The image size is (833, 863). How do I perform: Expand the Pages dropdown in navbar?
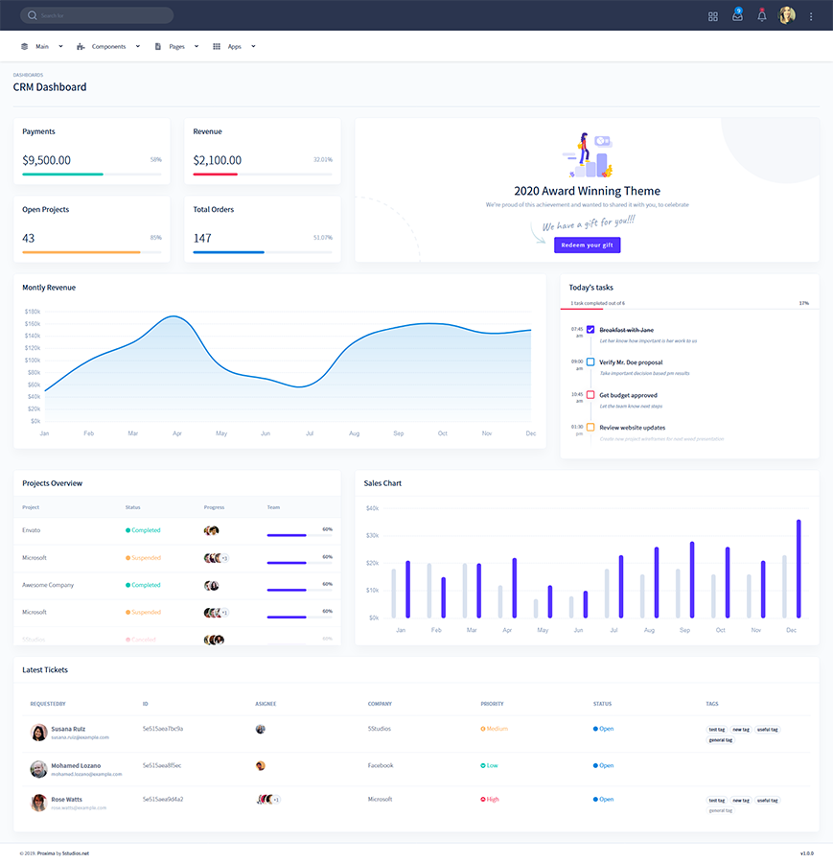(197, 45)
